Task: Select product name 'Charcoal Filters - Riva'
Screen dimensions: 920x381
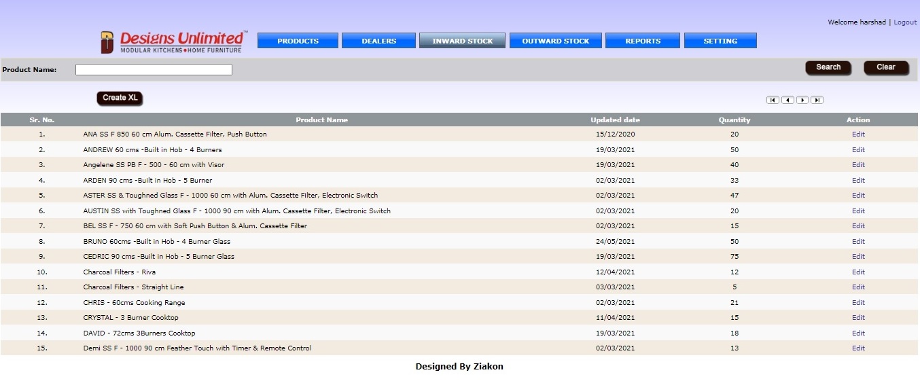Action: pyautogui.click(x=120, y=272)
